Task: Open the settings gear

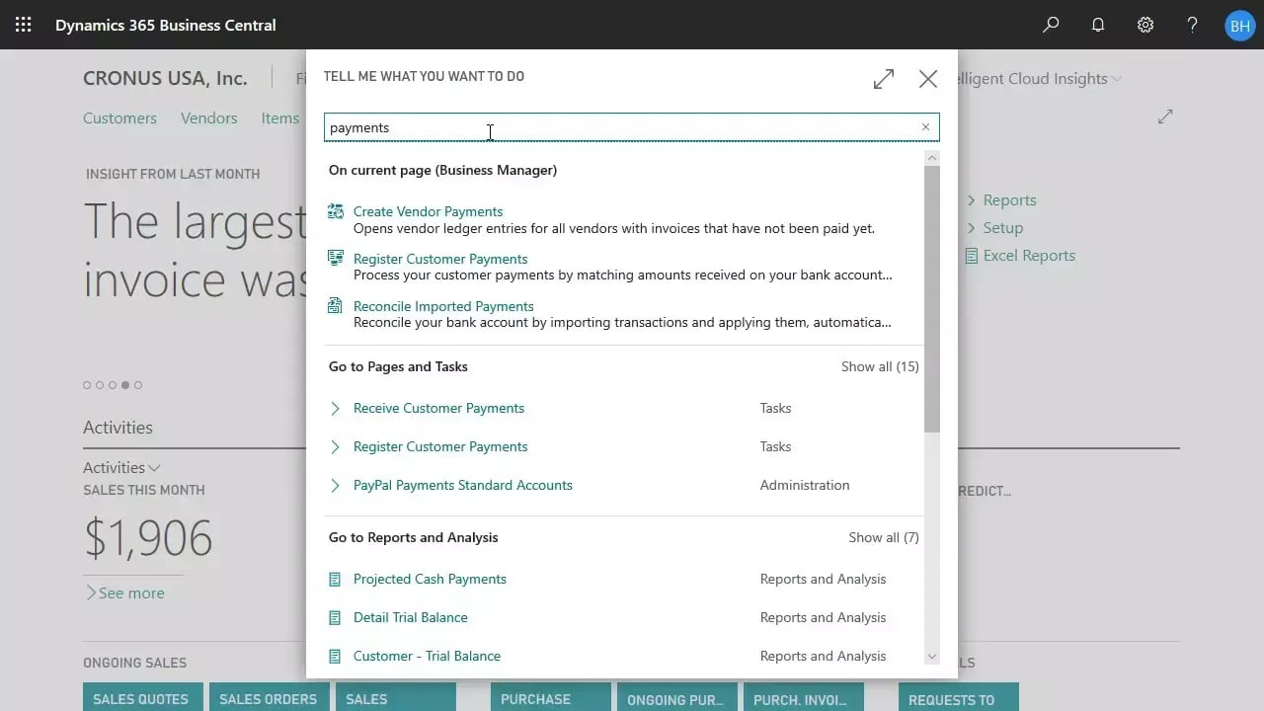Action: click(x=1145, y=25)
